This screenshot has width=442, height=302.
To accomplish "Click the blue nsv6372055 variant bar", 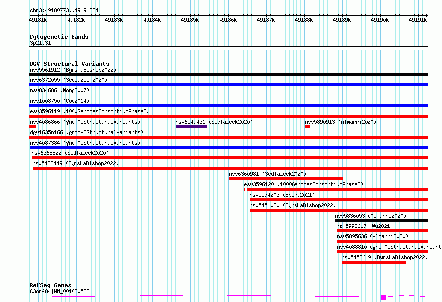I will pyautogui.click(x=228, y=85).
